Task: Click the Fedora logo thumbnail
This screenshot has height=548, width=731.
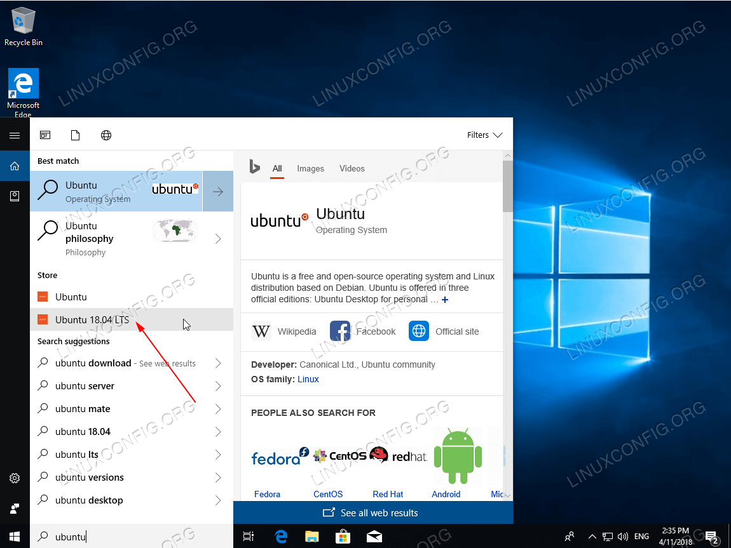Action: coord(280,457)
